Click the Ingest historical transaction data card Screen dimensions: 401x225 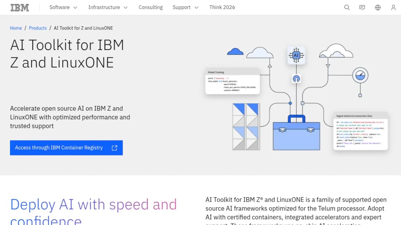tap(361, 131)
